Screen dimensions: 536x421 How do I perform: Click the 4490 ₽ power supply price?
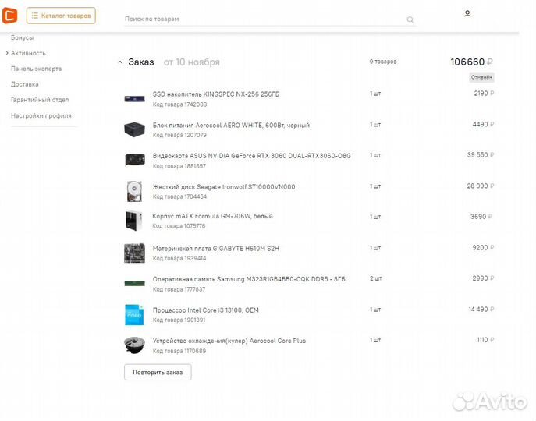[x=483, y=125]
